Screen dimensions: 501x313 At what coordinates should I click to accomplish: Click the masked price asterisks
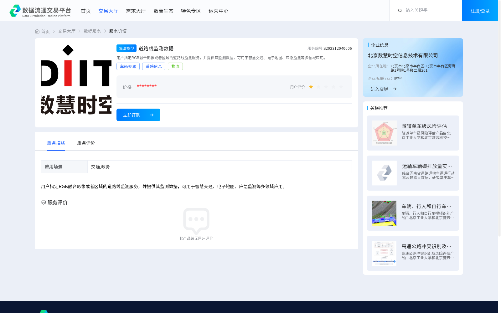tap(147, 86)
